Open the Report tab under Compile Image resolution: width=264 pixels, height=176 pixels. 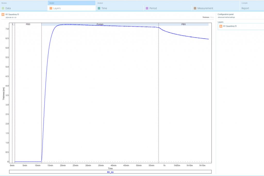tap(245, 8)
